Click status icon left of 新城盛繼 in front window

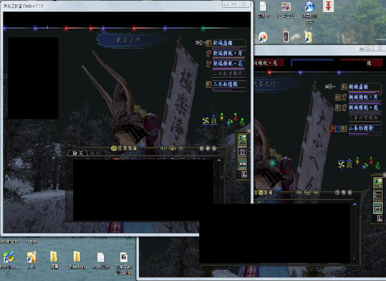(x=209, y=43)
